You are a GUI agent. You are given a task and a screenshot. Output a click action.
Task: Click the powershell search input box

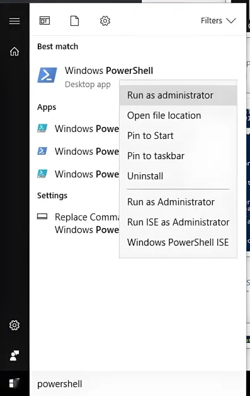pyautogui.click(x=138, y=383)
